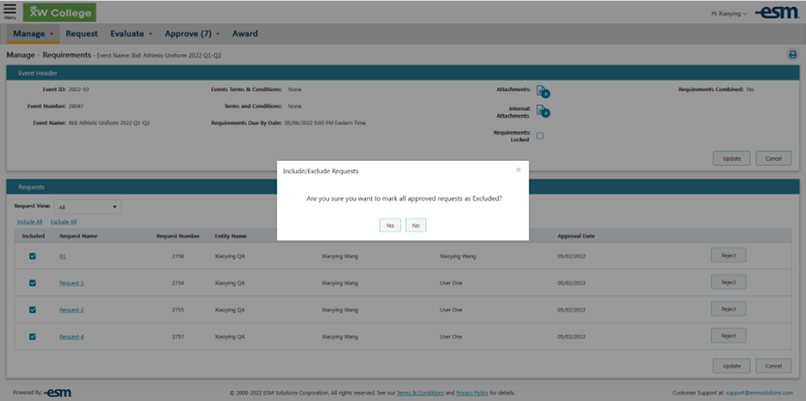The width and height of the screenshot is (806, 401).
Task: Open the footer Privacy Policy link
Action: point(472,392)
